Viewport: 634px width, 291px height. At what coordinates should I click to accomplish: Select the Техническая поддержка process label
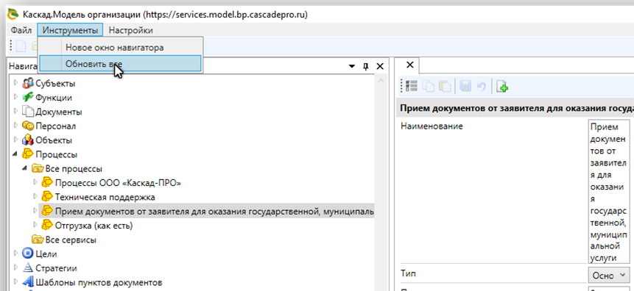click(x=105, y=198)
